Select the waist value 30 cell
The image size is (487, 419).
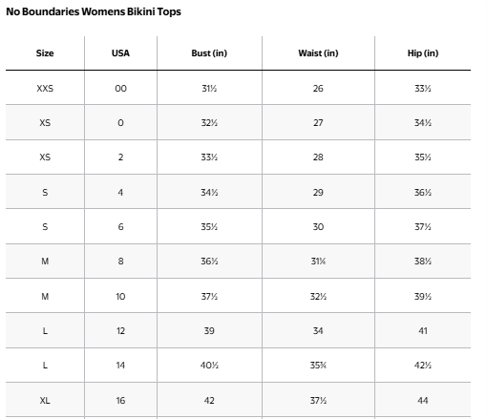pos(318,227)
